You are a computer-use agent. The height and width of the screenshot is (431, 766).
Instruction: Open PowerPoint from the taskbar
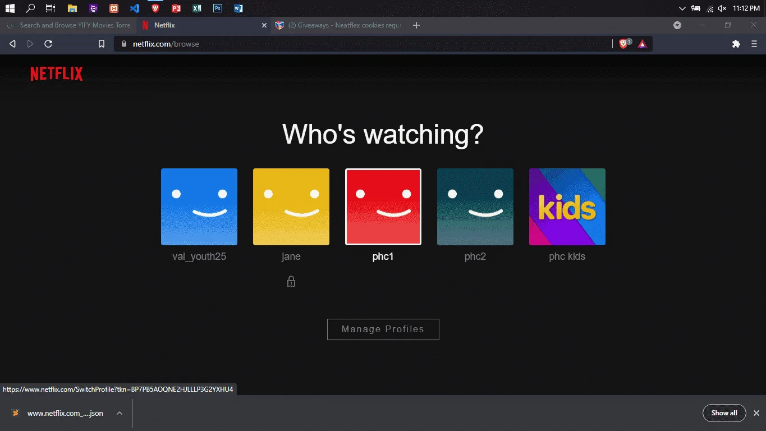click(176, 8)
